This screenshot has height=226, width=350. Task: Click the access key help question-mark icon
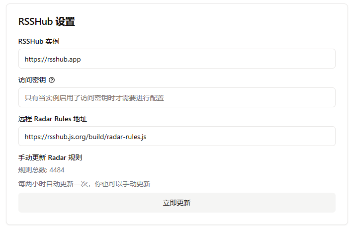(52, 80)
